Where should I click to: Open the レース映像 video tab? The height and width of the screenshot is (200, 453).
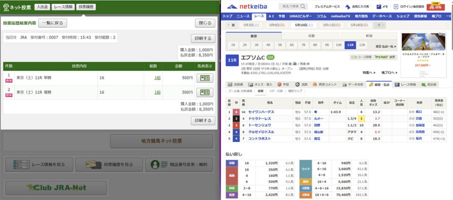[405, 85]
